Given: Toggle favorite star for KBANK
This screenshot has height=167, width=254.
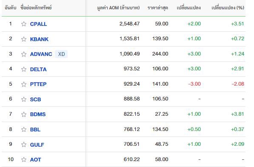Looking at the screenshot, I should 24,39.
